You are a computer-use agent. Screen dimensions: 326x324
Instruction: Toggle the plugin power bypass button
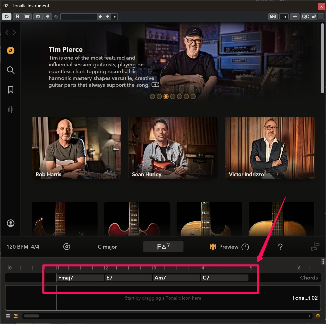[x=7, y=17]
